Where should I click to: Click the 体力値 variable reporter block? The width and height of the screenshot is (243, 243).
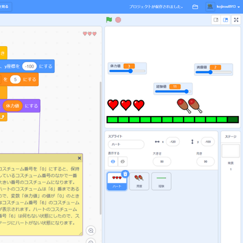tap(13, 106)
